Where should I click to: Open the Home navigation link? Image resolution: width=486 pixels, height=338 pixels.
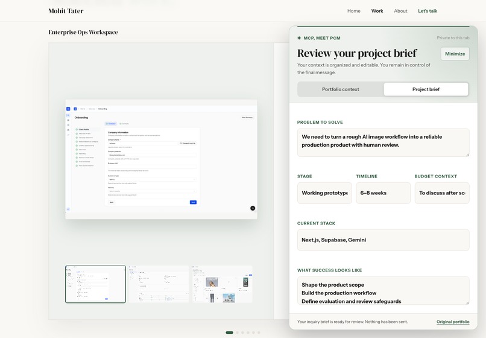pos(354,11)
